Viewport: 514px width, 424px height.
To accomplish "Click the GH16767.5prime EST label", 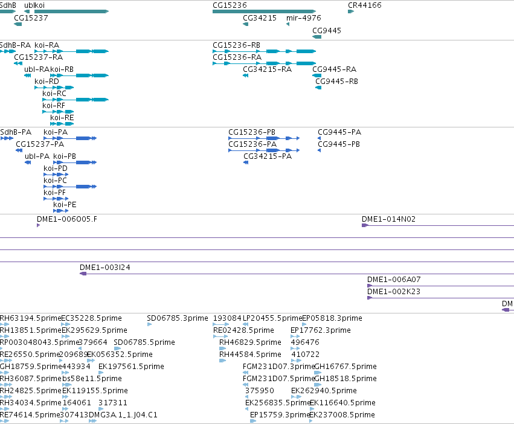I will tap(345, 367).
